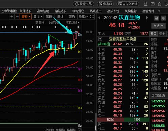The height and width of the screenshot is (131, 168).
Task: Select the 超级选股 menu item
Action: click(61, 11)
